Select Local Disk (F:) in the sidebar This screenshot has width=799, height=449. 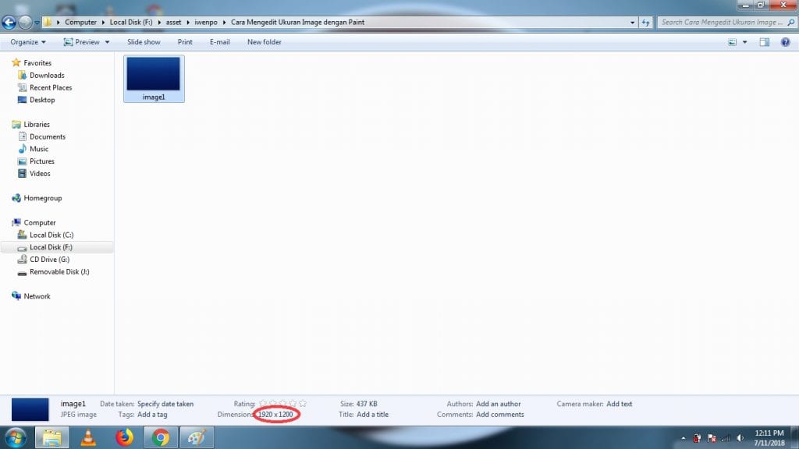tap(51, 247)
